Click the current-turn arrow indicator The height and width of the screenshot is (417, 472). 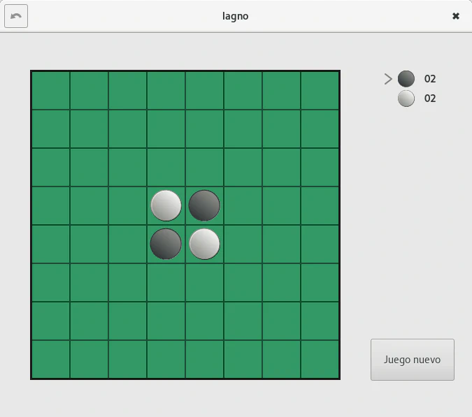point(388,79)
